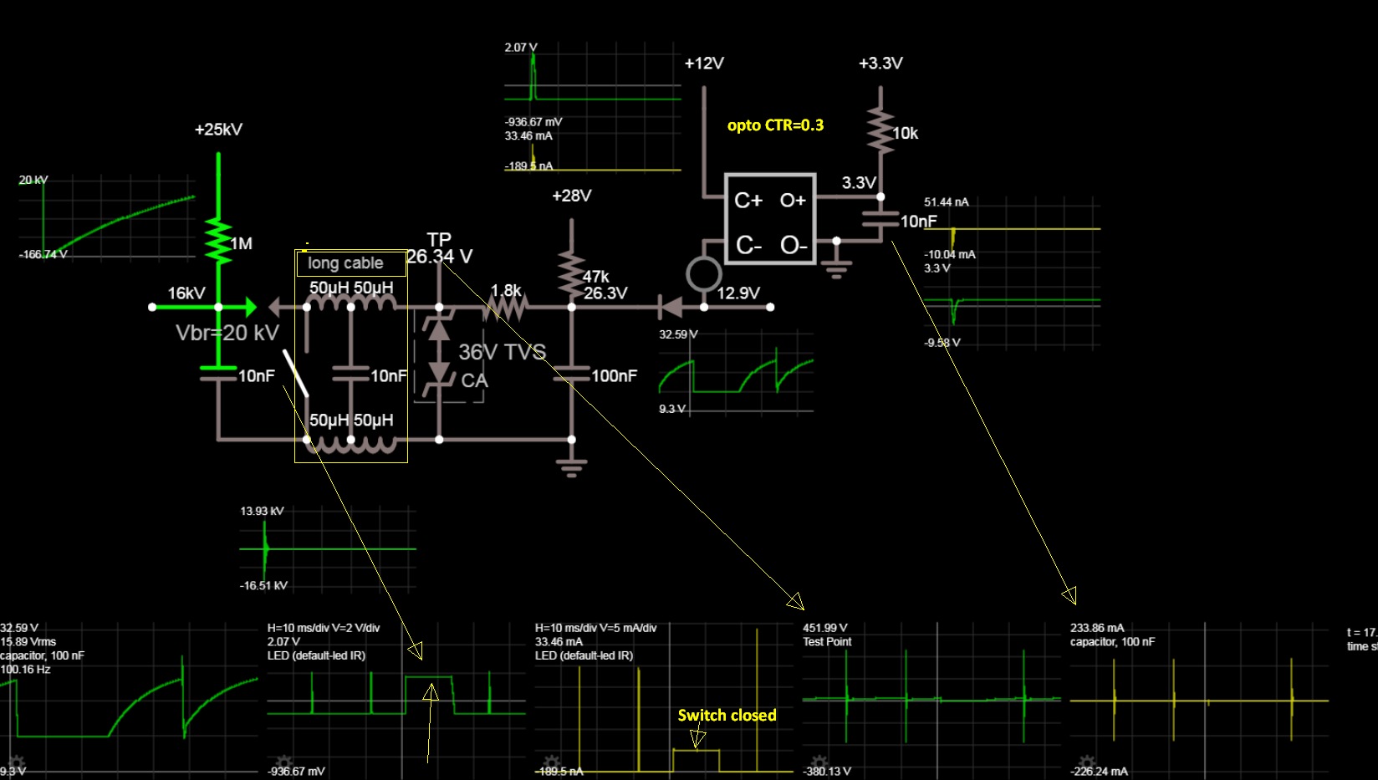Click the floating 32.59 V sawtooth scope
The width and height of the screenshot is (1378, 780).
736,372
